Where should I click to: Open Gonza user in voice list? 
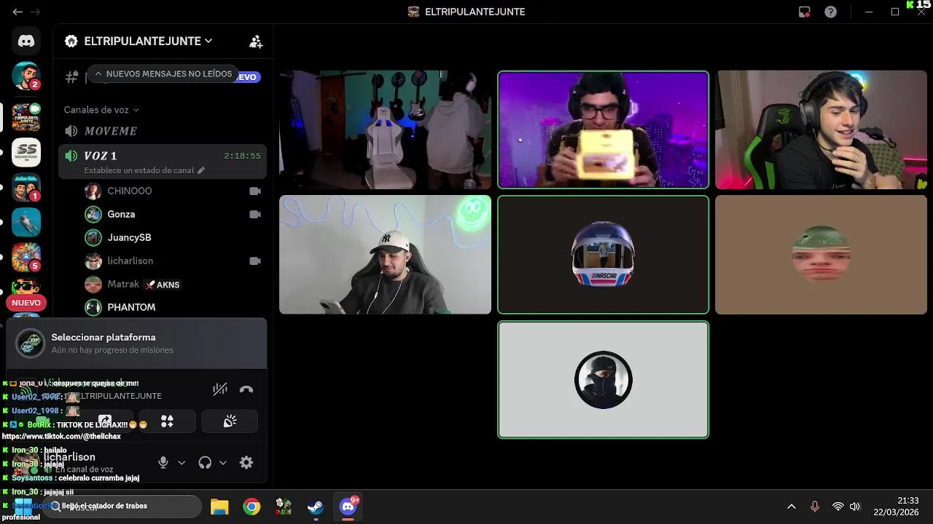tap(173, 214)
